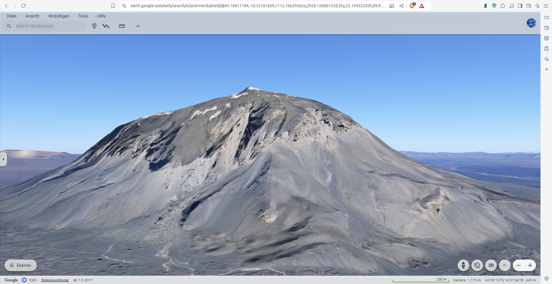
Task: Open the extensions puzzle menu
Action: coord(503,6)
